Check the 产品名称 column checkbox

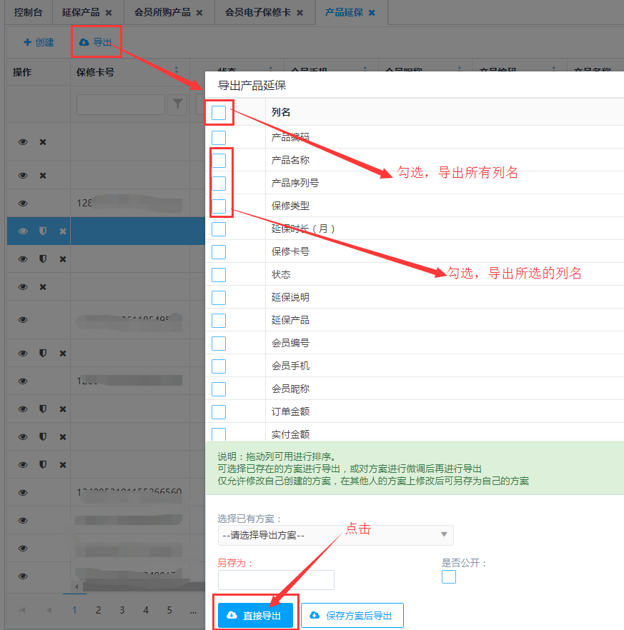219,160
